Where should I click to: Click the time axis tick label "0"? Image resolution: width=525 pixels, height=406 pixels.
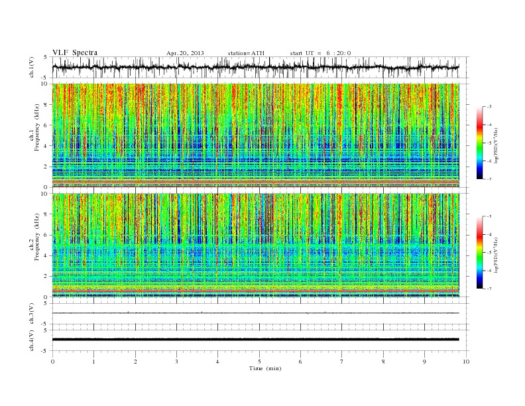coord(52,362)
